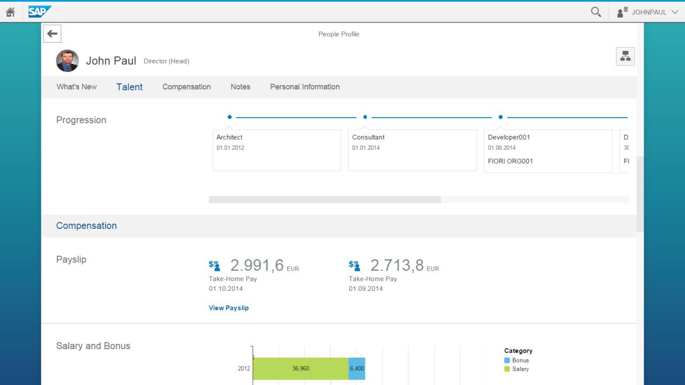Open the organization chart icon
The height and width of the screenshot is (385, 685).
click(625, 56)
